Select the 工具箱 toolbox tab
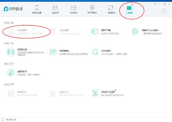Viewport: 172px width, 122px height. tap(129, 10)
